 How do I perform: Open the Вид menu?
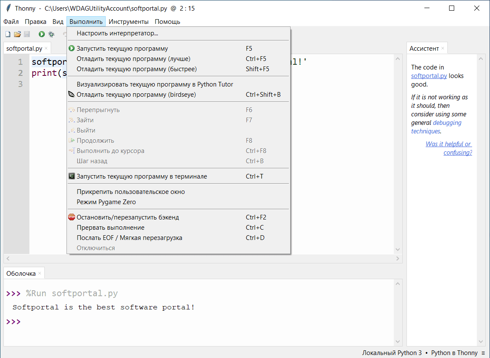pyautogui.click(x=58, y=22)
